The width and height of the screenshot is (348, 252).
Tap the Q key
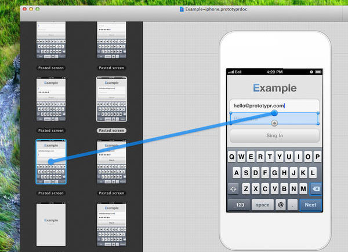[231, 157]
